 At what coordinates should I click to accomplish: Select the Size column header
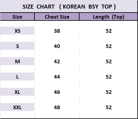coord(17,17)
